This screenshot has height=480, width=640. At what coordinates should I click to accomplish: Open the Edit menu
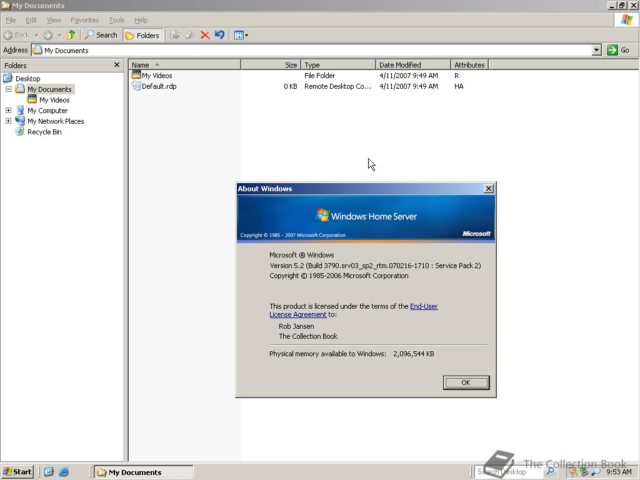(x=31, y=20)
